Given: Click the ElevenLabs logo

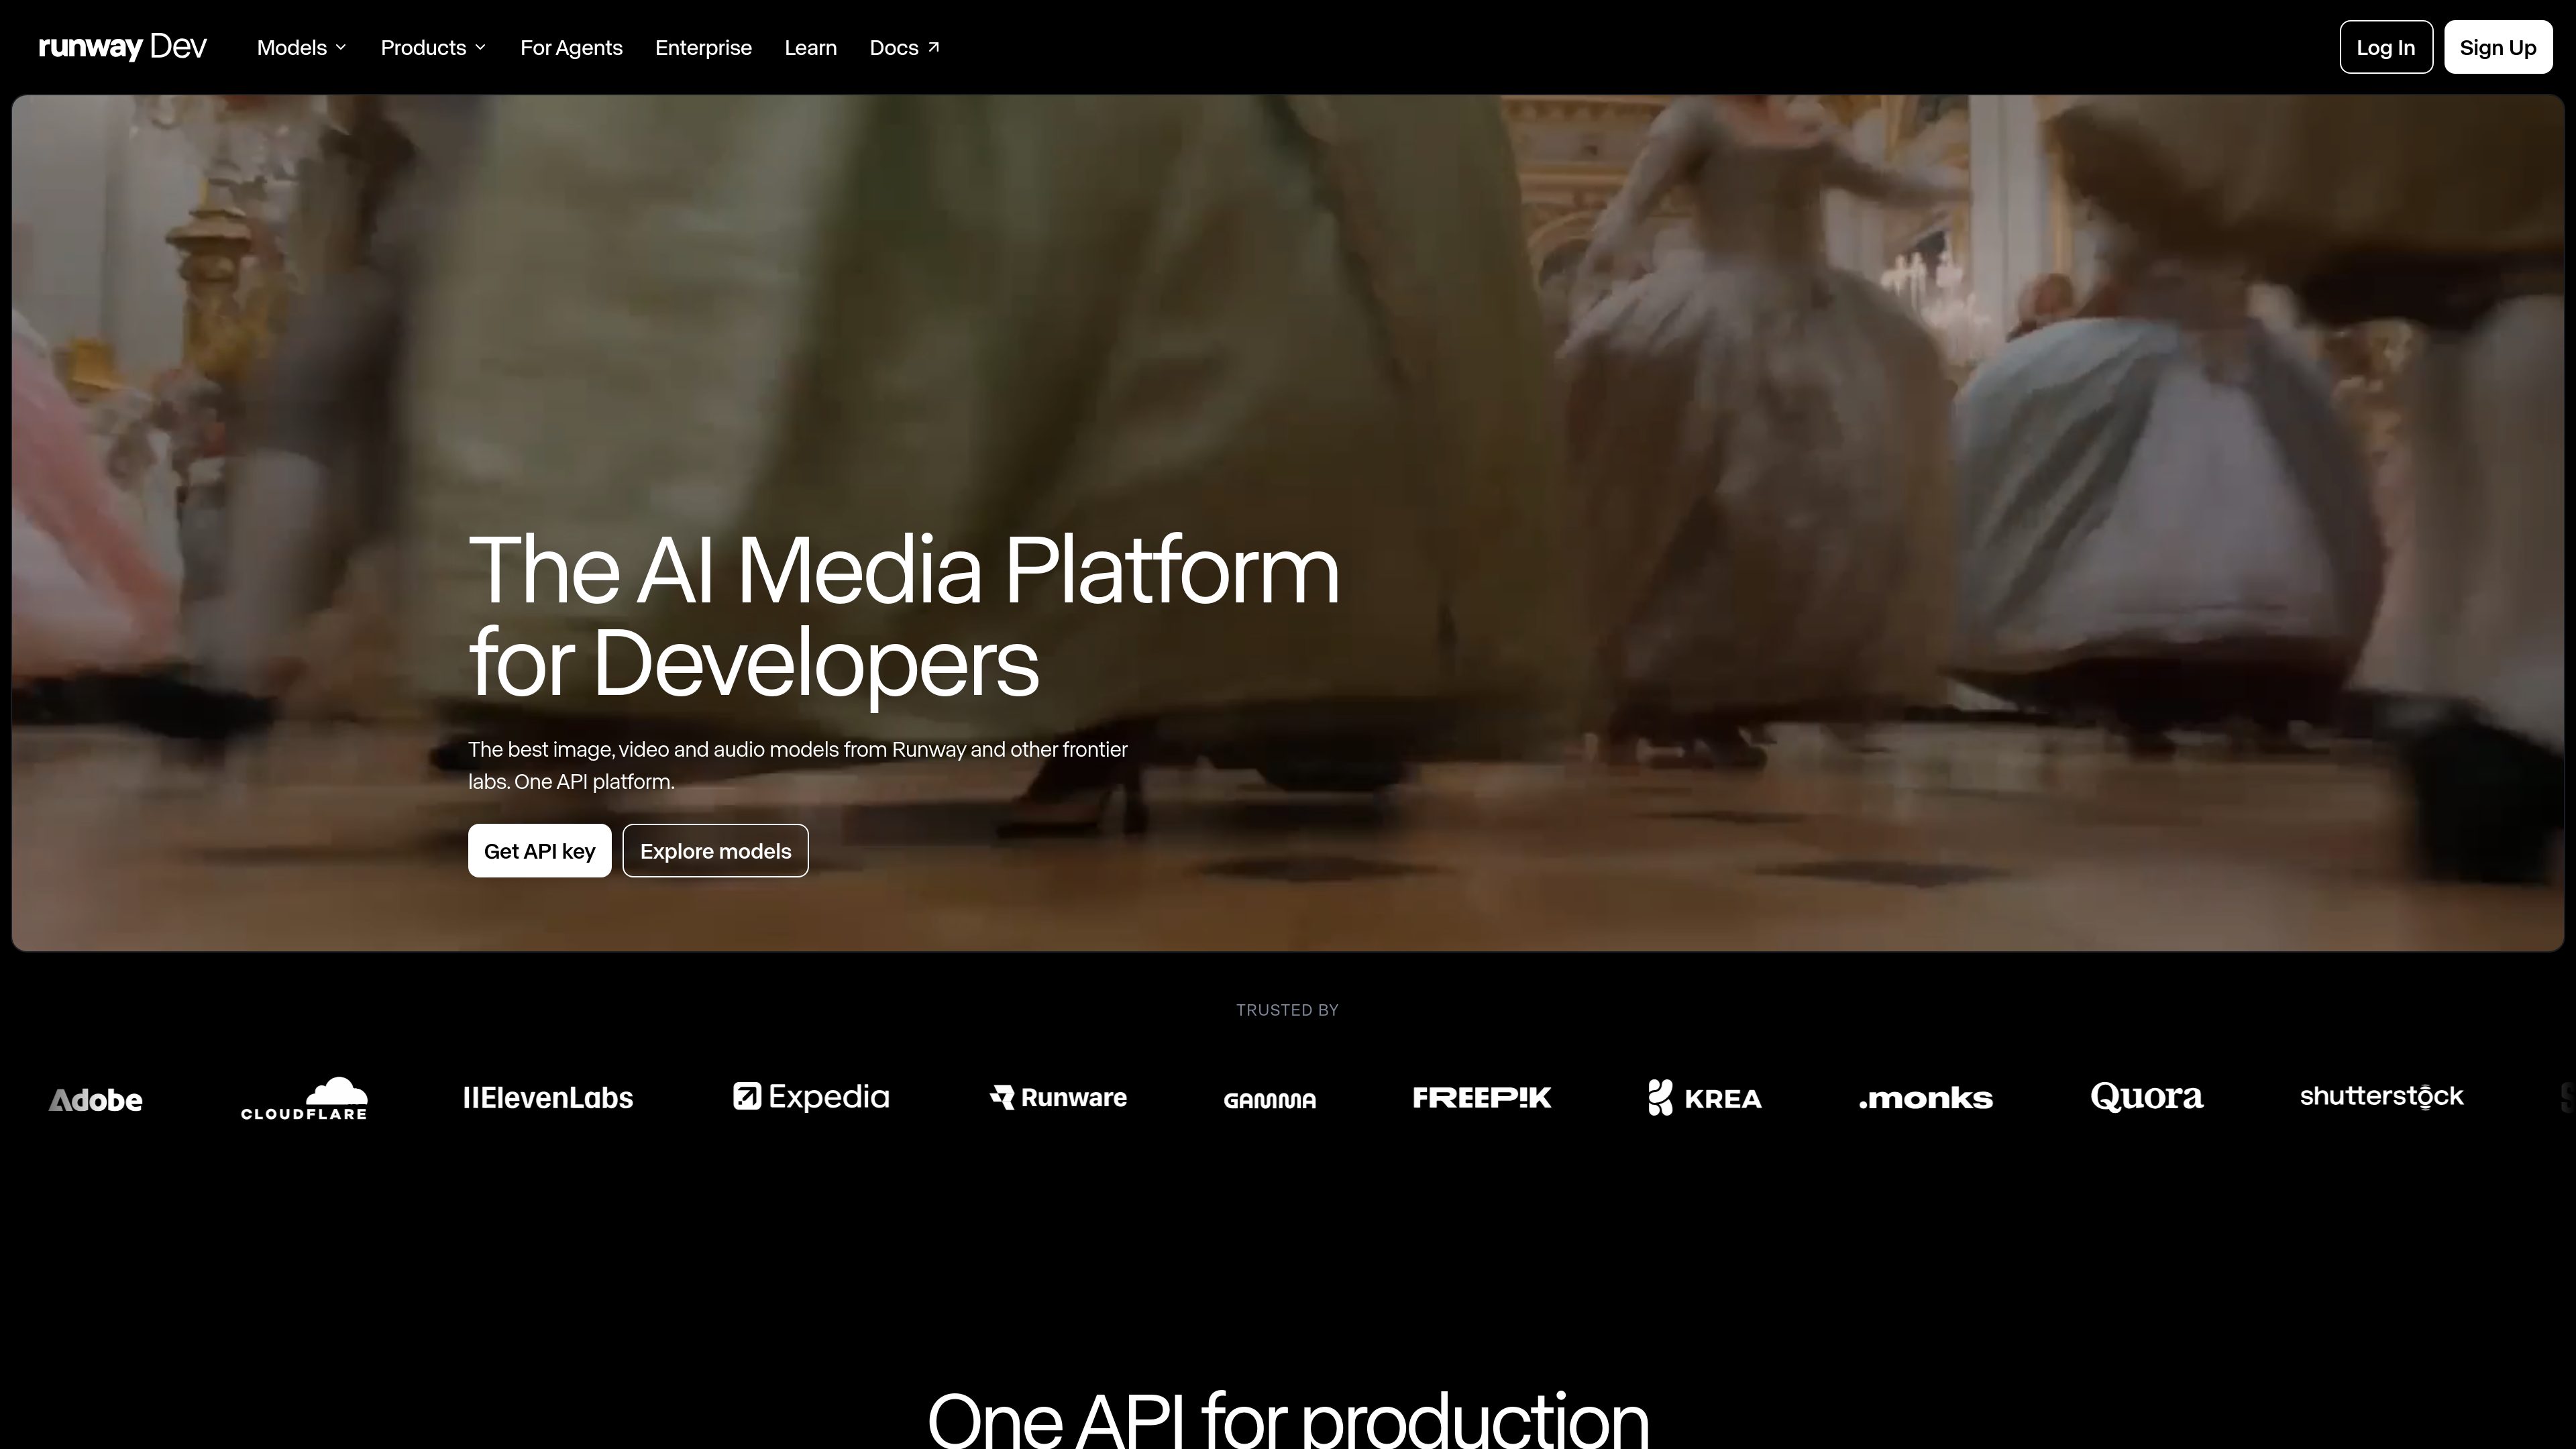Looking at the screenshot, I should click(x=548, y=1097).
